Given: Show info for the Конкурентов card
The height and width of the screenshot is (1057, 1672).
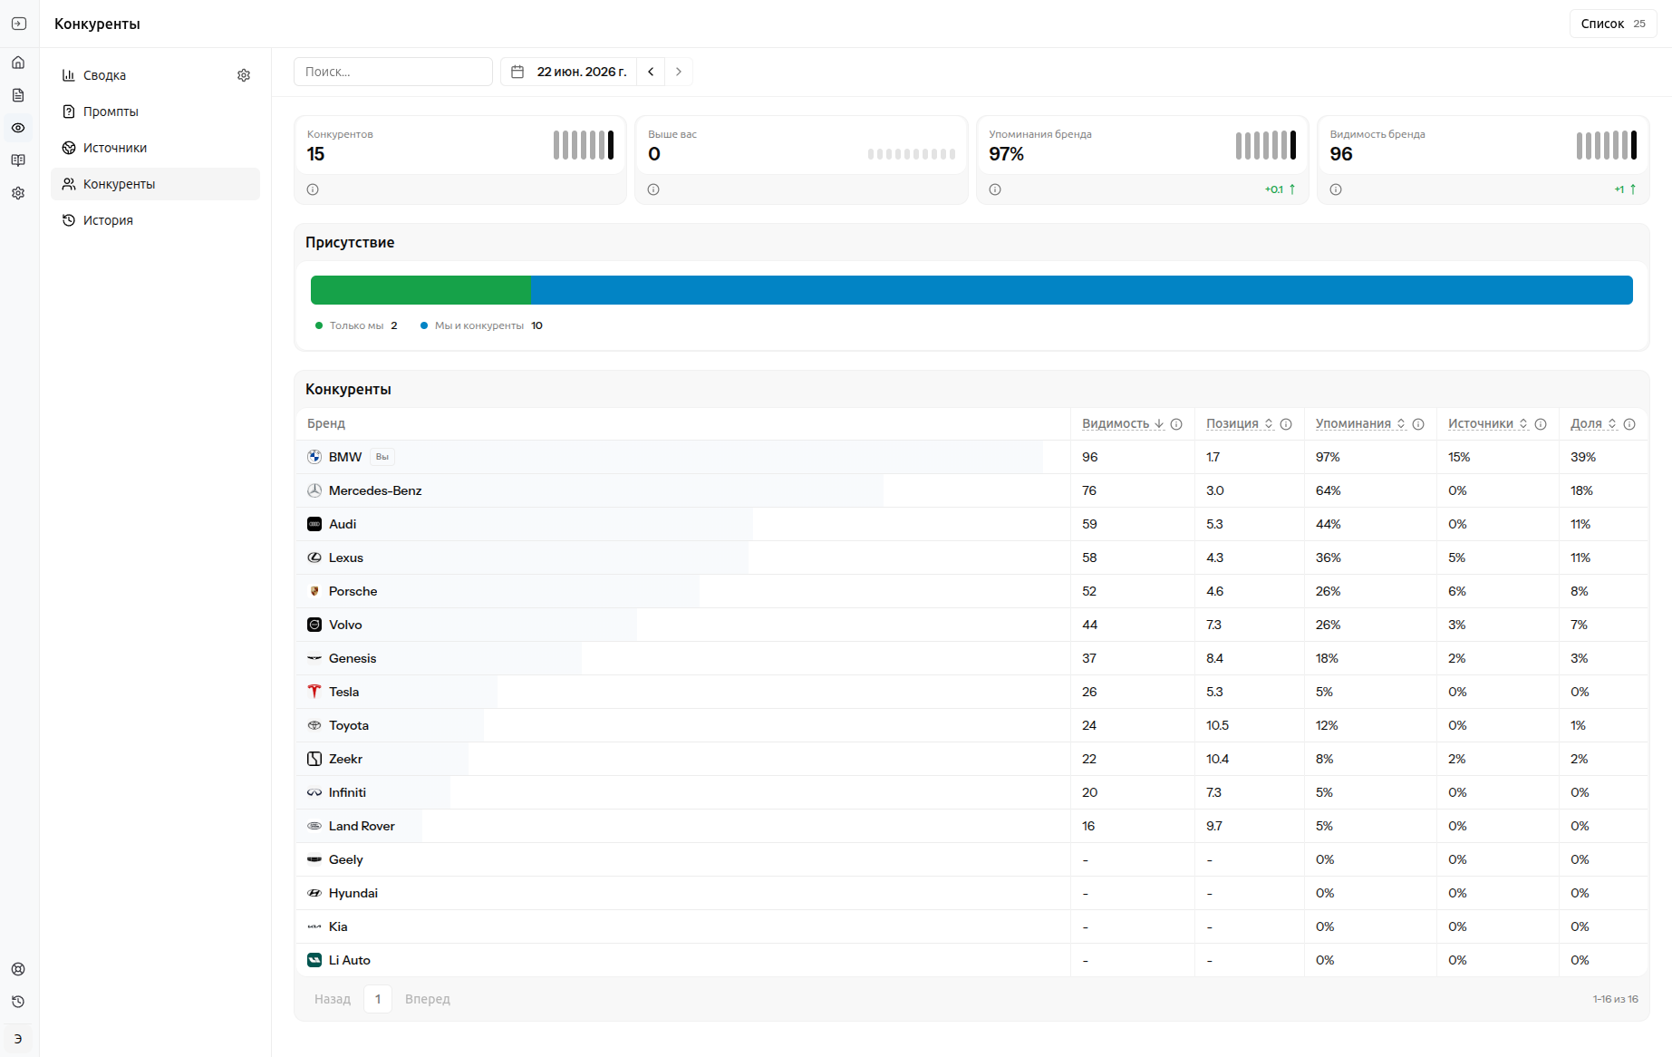Looking at the screenshot, I should [x=313, y=189].
